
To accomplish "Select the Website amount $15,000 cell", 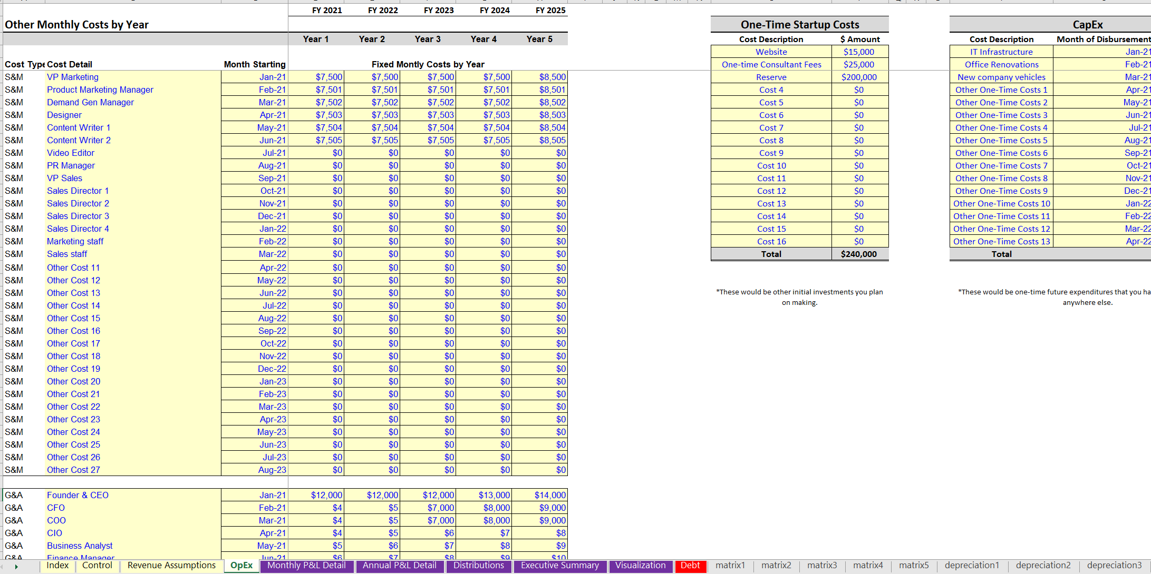I will point(859,52).
